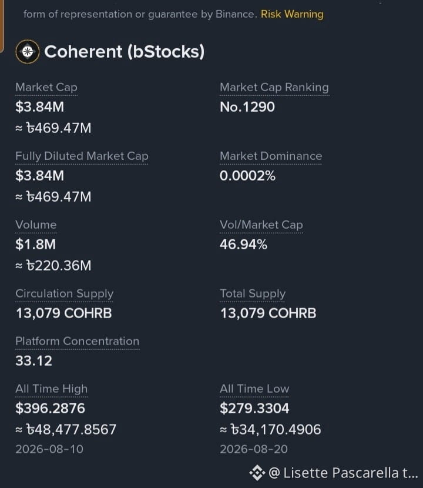The height and width of the screenshot is (488, 423).
Task: Tap the Circulation Supply label
Action: click(x=65, y=294)
